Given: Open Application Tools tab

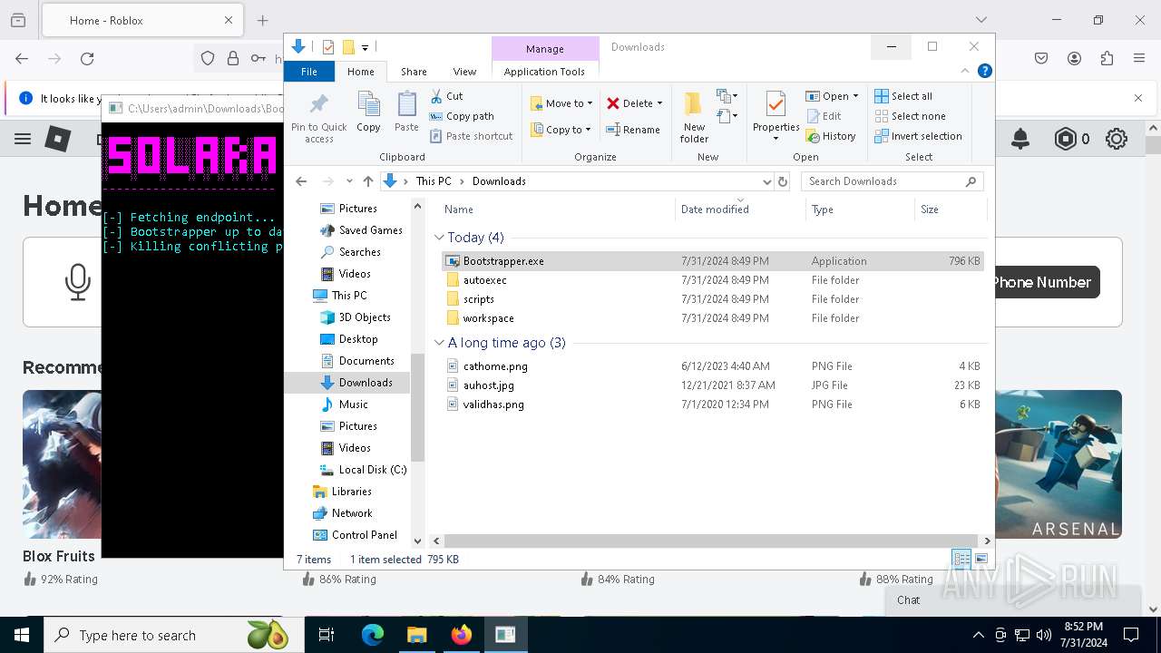Looking at the screenshot, I should tap(544, 72).
